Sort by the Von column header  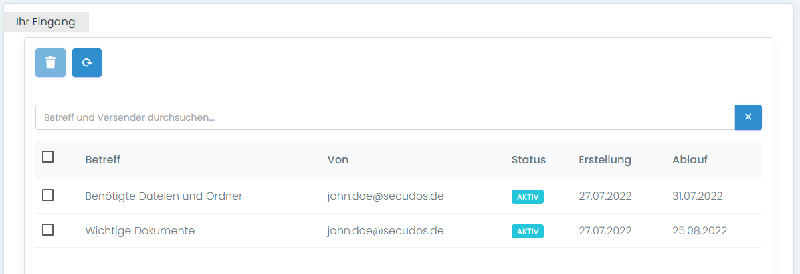(x=338, y=160)
